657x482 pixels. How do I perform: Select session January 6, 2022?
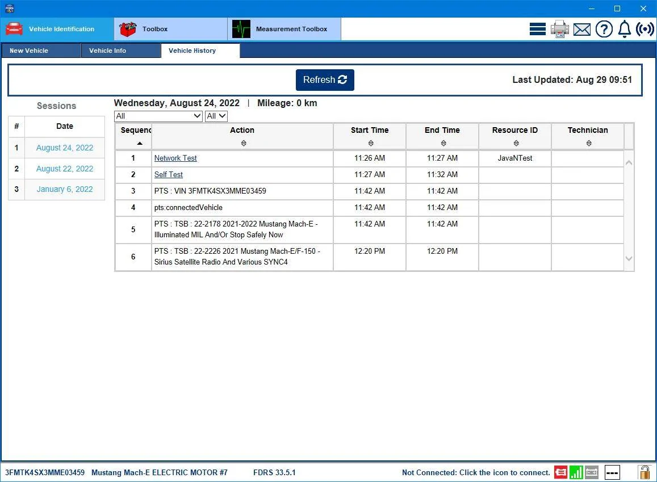65,189
